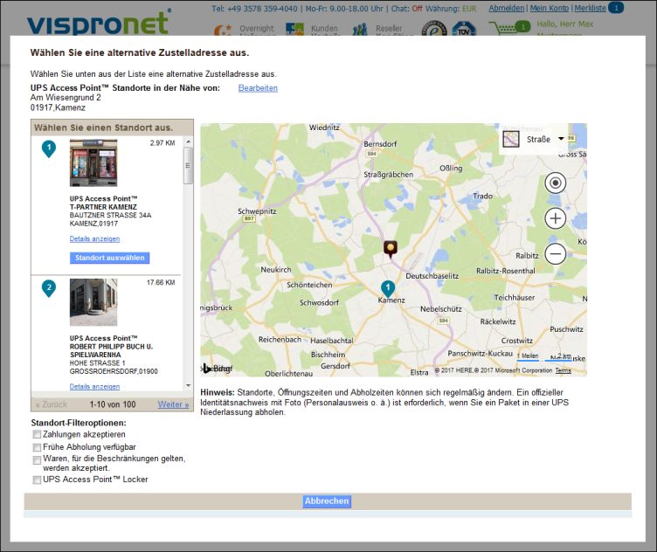657x552 pixels.
Task: Click list marker number 2 icon
Action: coord(49,287)
